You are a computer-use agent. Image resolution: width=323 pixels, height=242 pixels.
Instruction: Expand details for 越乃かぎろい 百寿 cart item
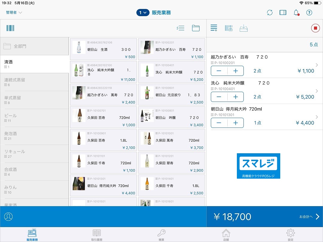(317, 65)
